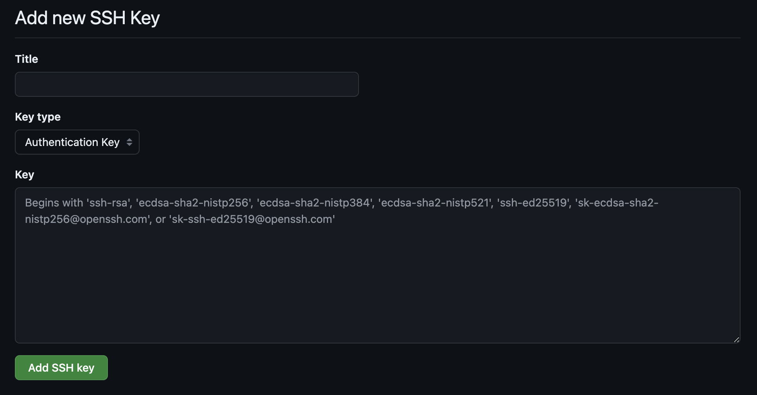Click the Title input field
Screen dimensions: 757x395
point(187,84)
